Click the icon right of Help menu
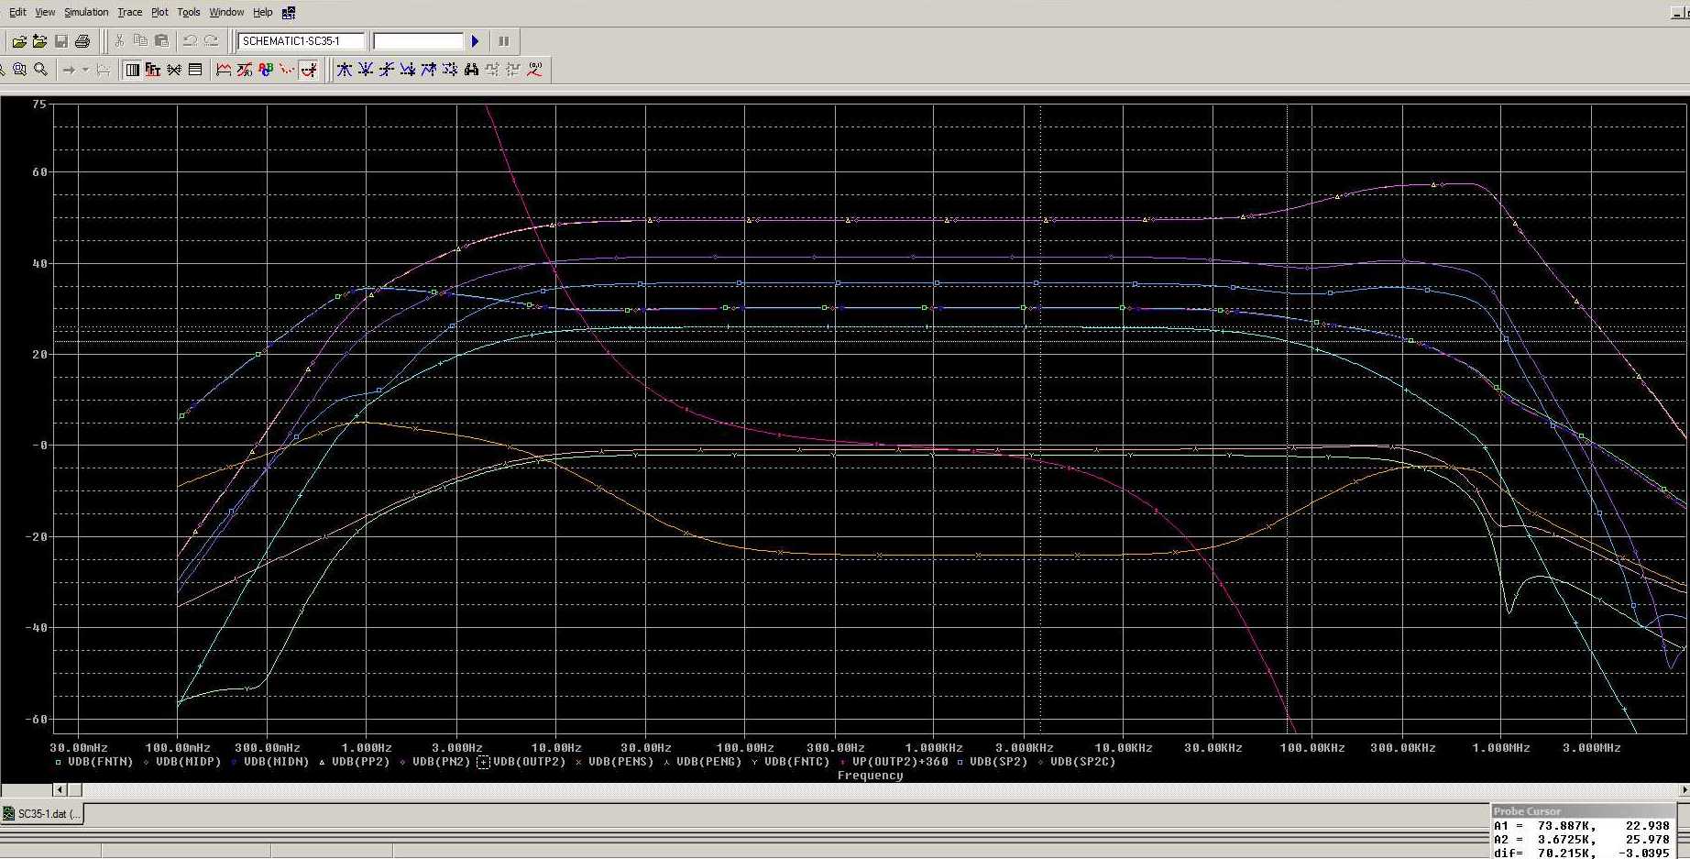The width and height of the screenshot is (1690, 859). [x=289, y=13]
